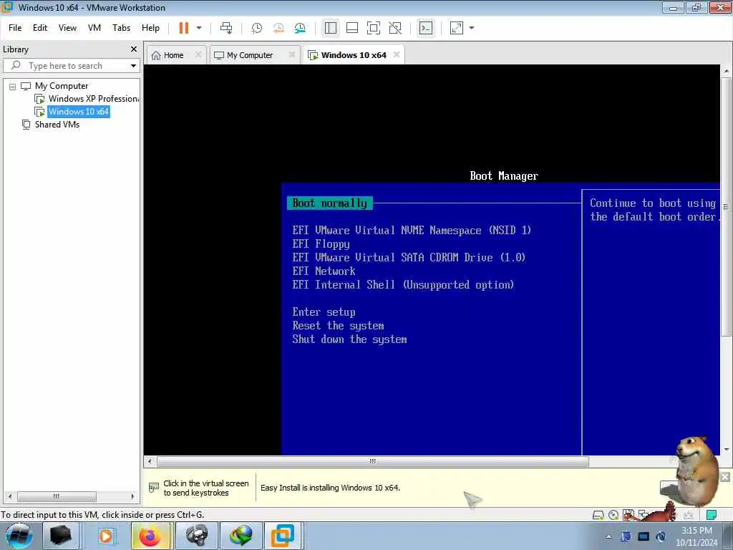The width and height of the screenshot is (733, 550).
Task: Open the Tabs menu
Action: tap(121, 28)
